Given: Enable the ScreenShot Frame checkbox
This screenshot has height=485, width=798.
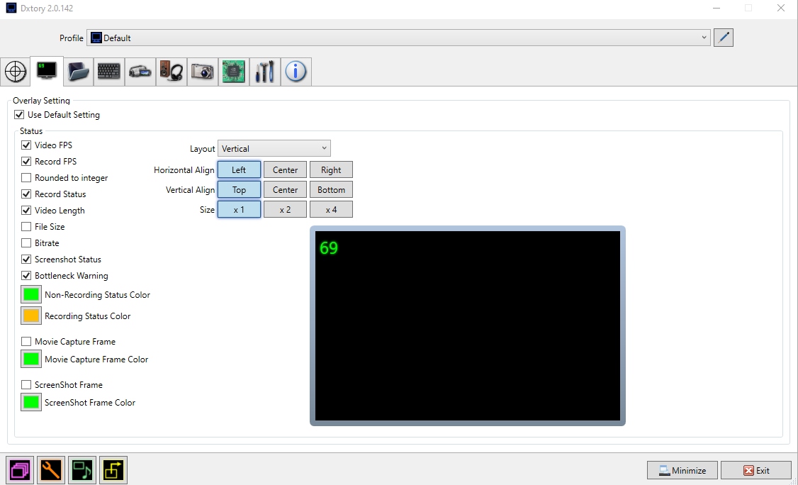Looking at the screenshot, I should point(26,384).
